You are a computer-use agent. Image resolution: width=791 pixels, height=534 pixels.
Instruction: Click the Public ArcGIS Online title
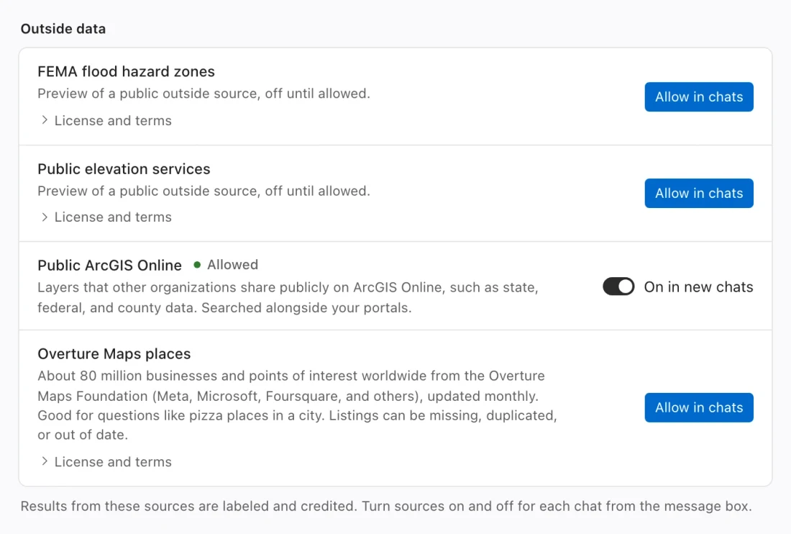coord(109,265)
